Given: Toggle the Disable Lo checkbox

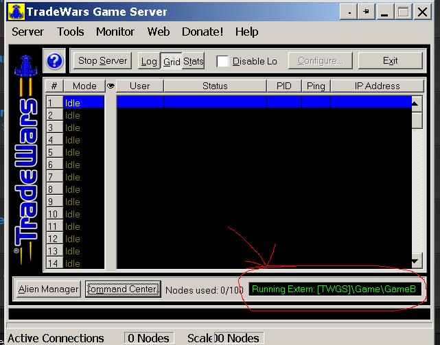Looking at the screenshot, I should tap(222, 61).
